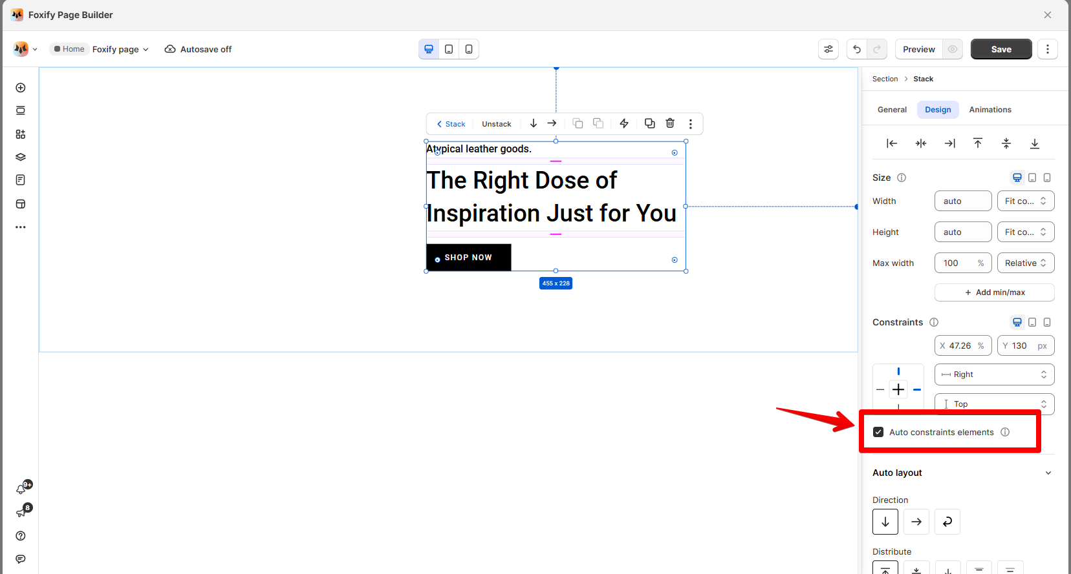Click Add min/max button
Screen dimensions: 1071x574
995,292
